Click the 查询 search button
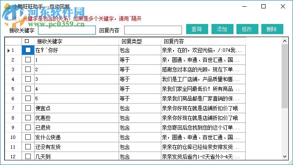Viewport: 293px width, 165px height. coord(197,29)
